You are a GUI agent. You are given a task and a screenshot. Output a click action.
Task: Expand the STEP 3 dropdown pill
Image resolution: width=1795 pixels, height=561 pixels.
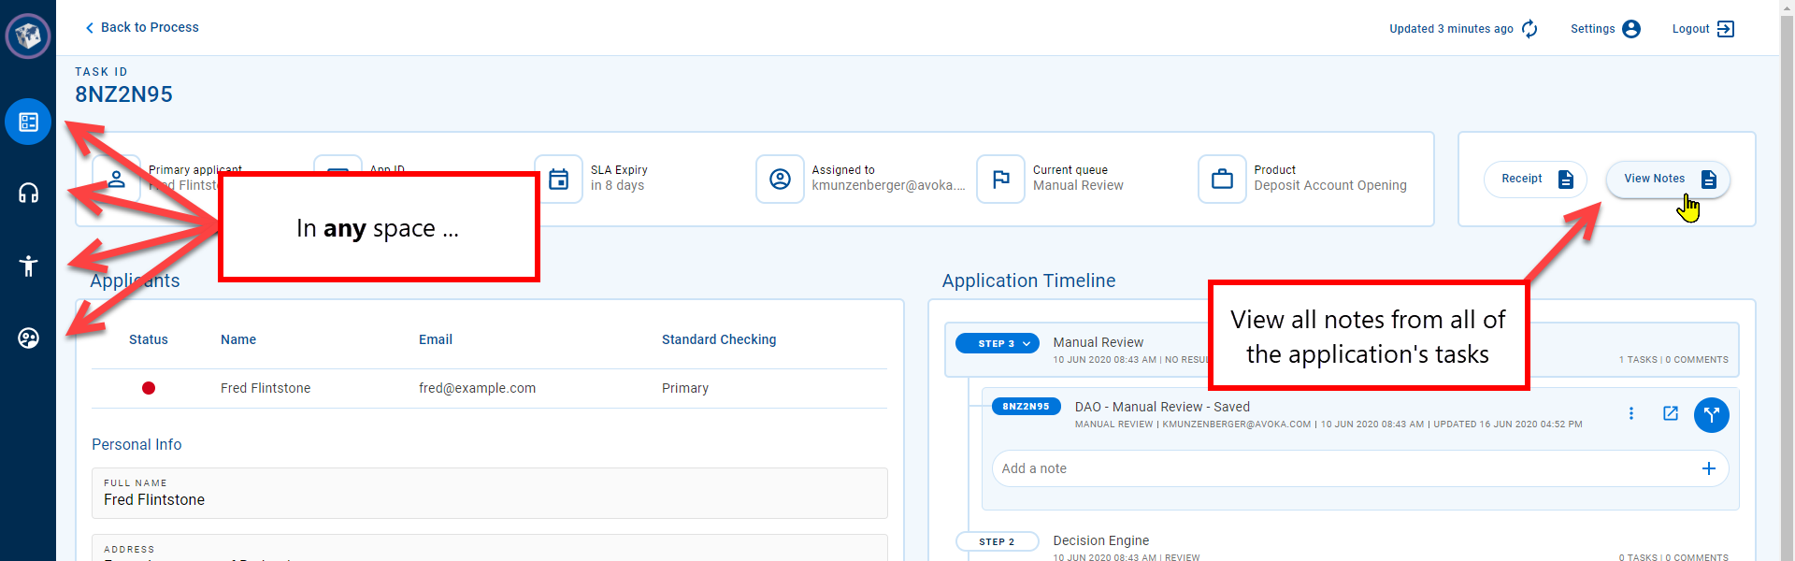(997, 343)
